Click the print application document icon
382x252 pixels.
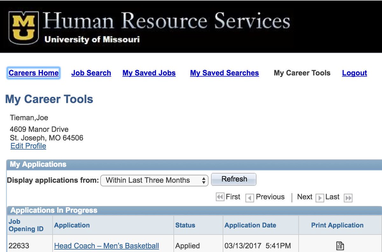click(x=340, y=245)
